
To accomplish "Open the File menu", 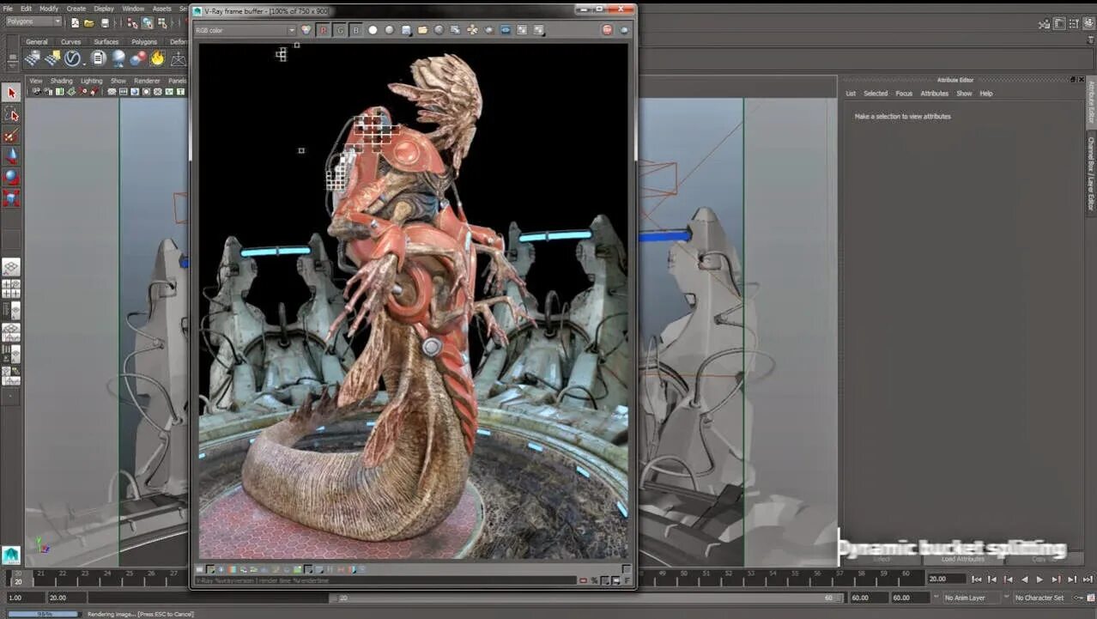I will [x=8, y=9].
